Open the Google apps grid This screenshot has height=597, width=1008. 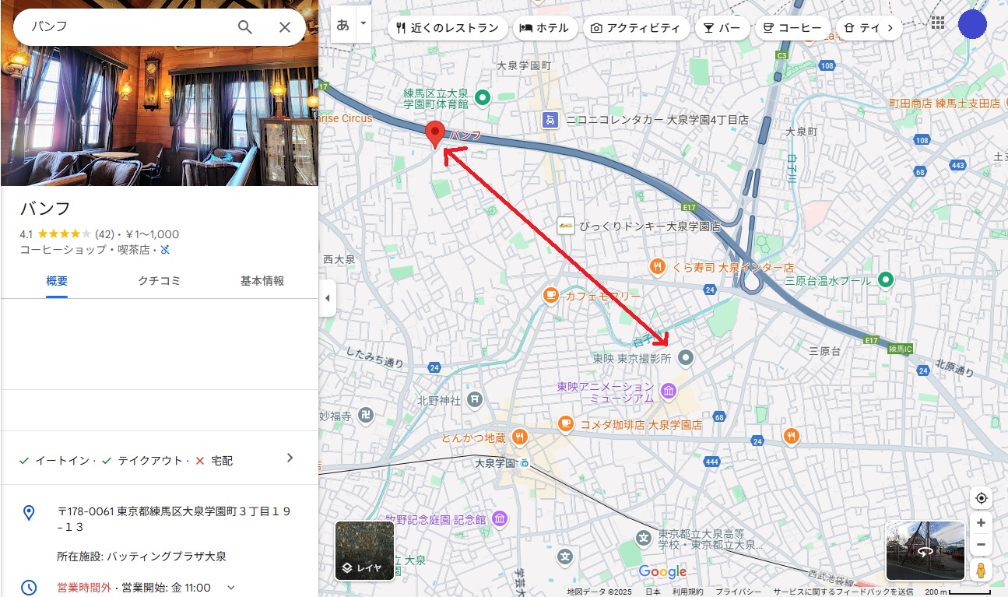click(x=937, y=23)
